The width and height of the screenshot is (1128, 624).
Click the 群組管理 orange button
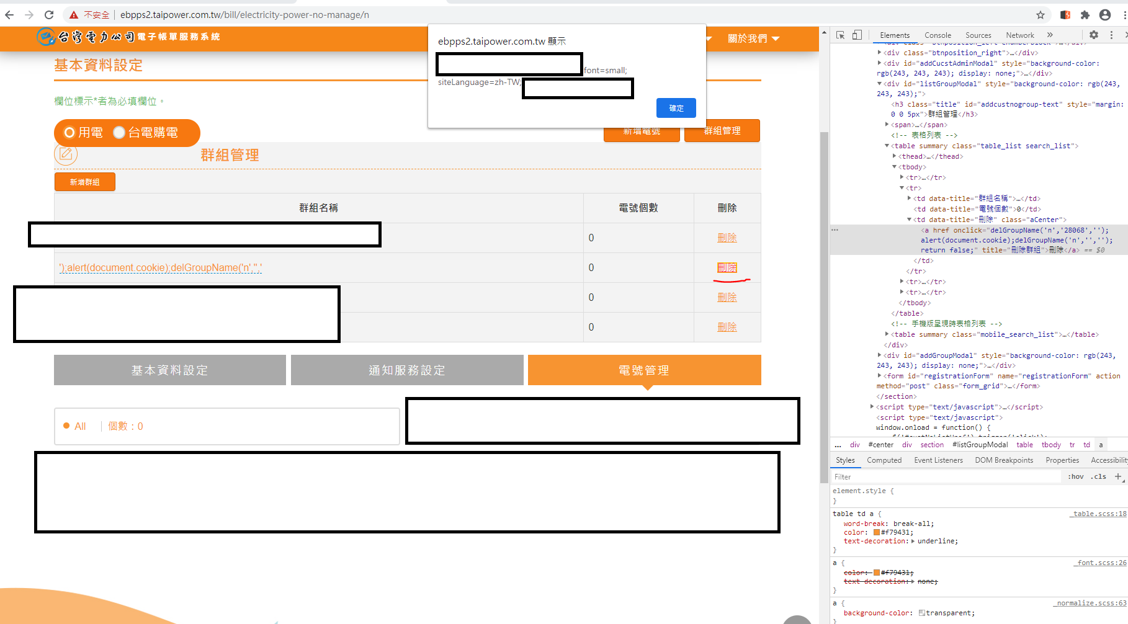click(722, 131)
